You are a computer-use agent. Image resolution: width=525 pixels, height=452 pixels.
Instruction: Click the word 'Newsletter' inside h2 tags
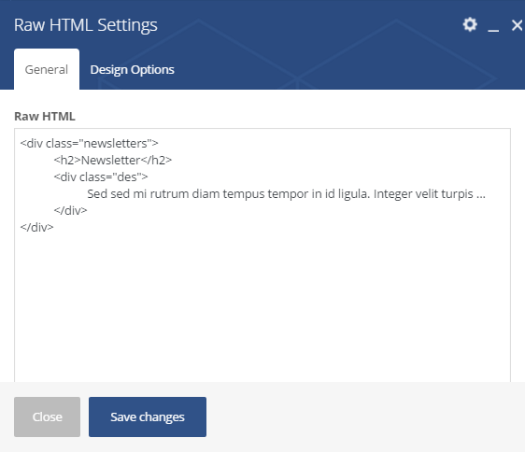111,160
